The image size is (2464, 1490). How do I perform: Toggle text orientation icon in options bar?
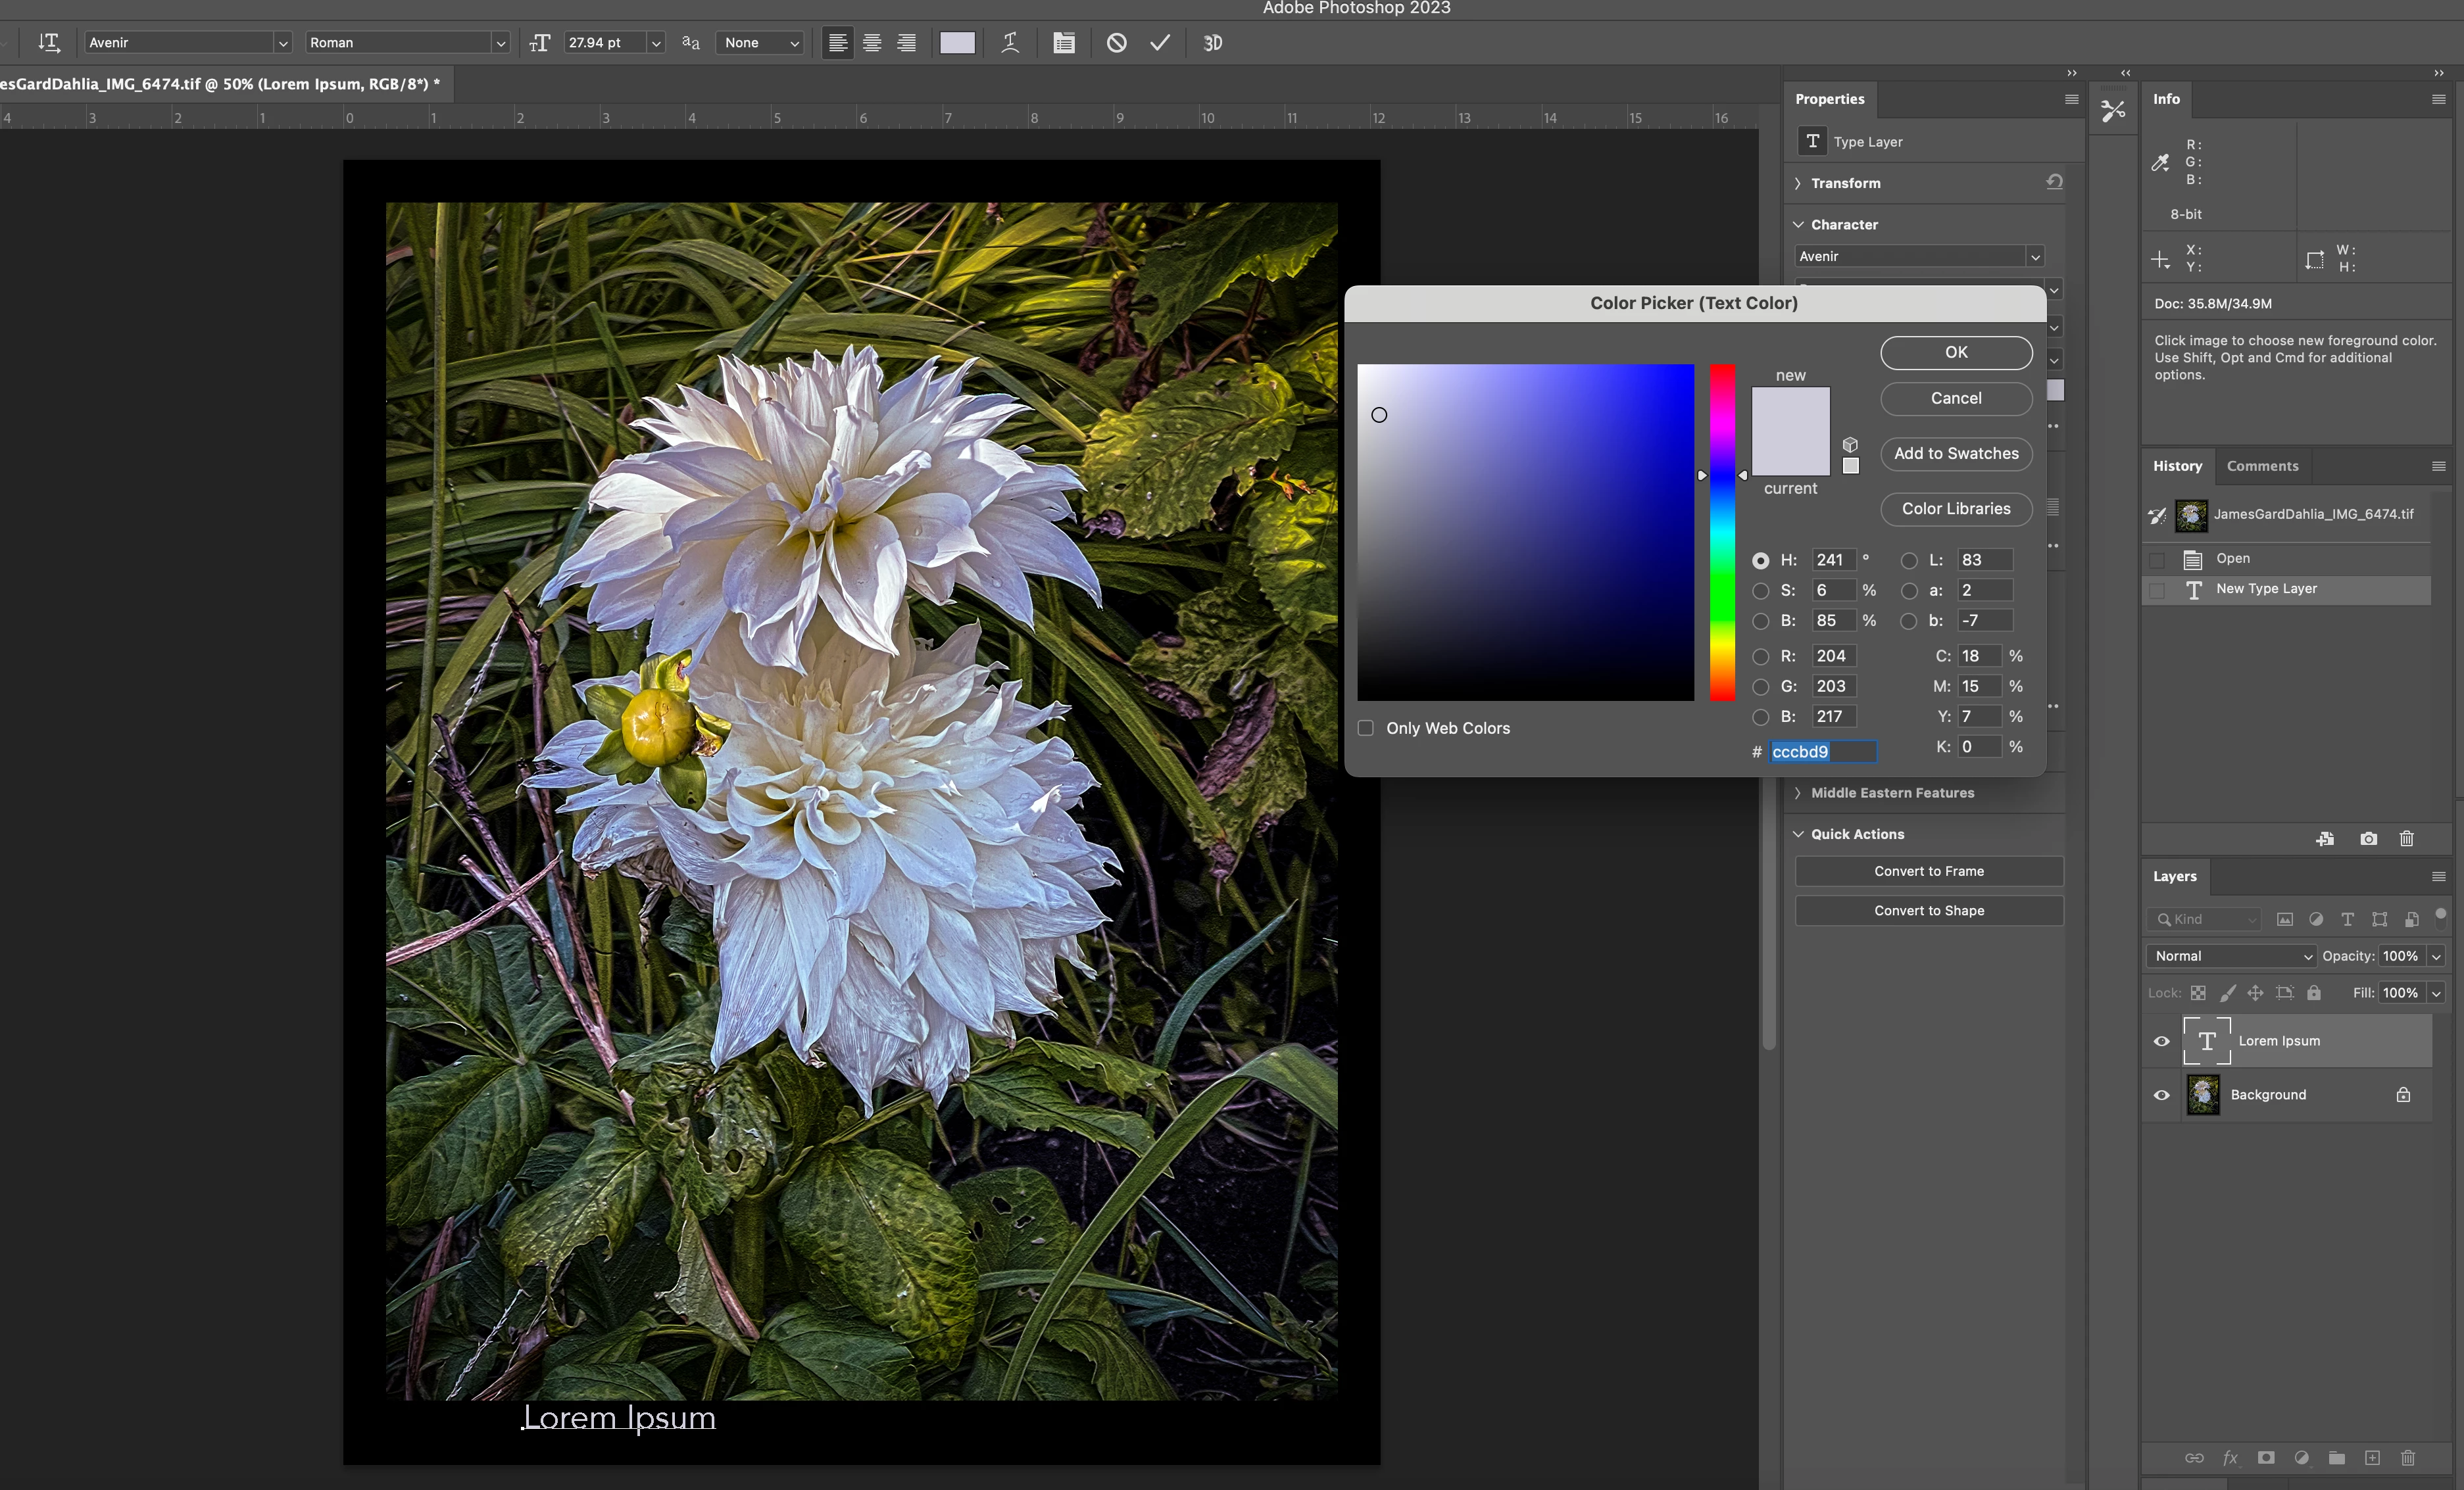pyautogui.click(x=48, y=43)
